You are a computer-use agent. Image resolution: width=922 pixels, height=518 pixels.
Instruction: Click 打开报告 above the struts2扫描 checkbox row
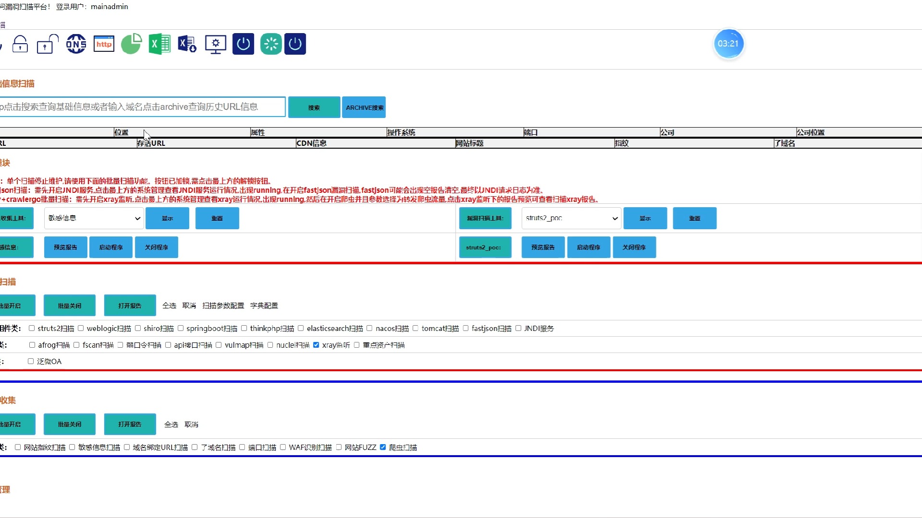point(130,306)
